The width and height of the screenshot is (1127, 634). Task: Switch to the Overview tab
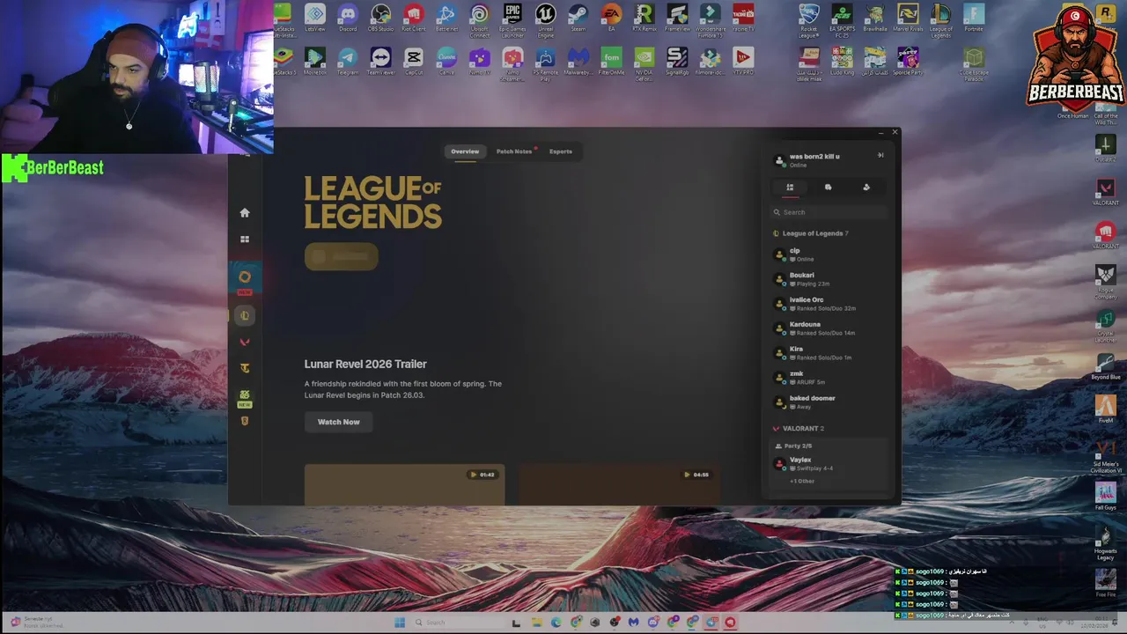[x=465, y=151]
